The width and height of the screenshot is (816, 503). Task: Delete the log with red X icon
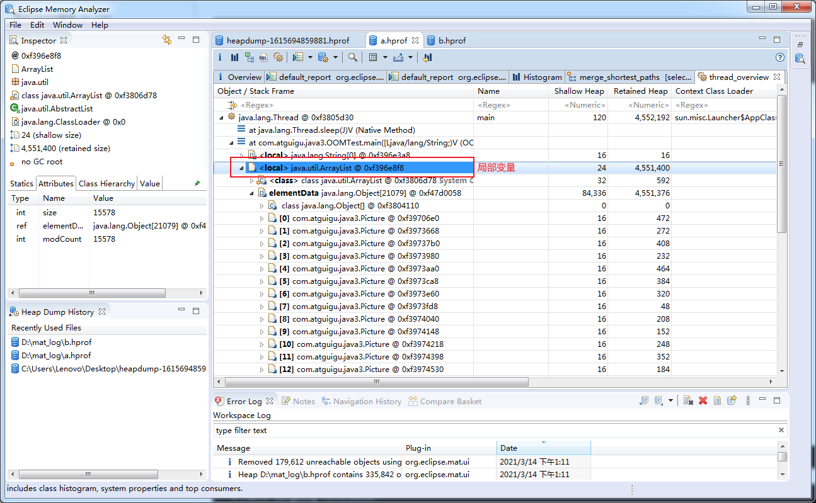click(x=703, y=400)
